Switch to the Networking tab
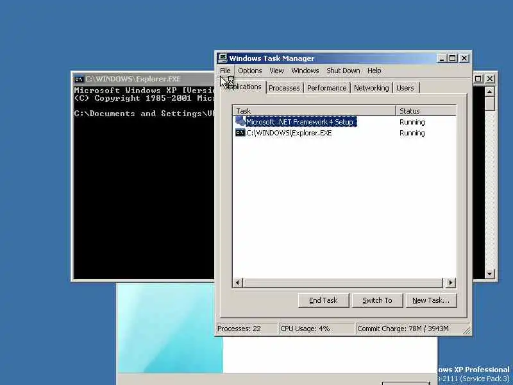 coord(371,88)
